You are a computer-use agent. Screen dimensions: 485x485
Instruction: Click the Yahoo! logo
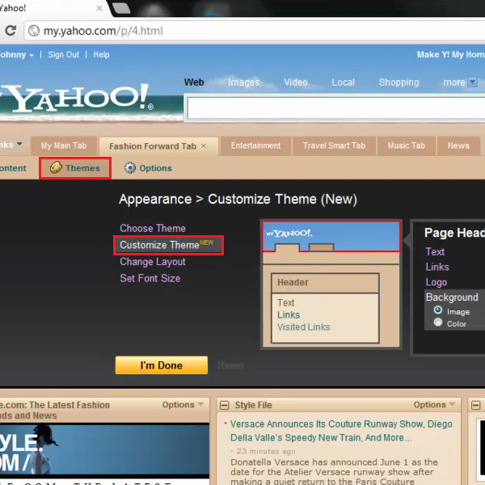pyautogui.click(x=77, y=98)
